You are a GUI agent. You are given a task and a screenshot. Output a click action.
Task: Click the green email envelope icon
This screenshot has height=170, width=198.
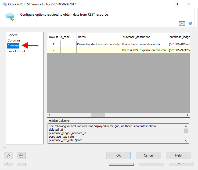[182, 23]
